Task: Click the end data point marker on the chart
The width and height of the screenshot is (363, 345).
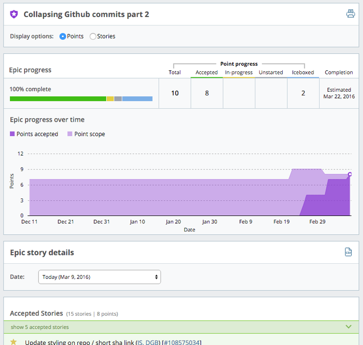Action: point(350,174)
